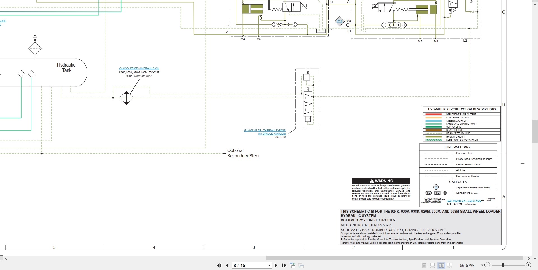This screenshot has height=270, width=538.
Task: Click the M4 port label on left valve
Action: click(x=243, y=39)
